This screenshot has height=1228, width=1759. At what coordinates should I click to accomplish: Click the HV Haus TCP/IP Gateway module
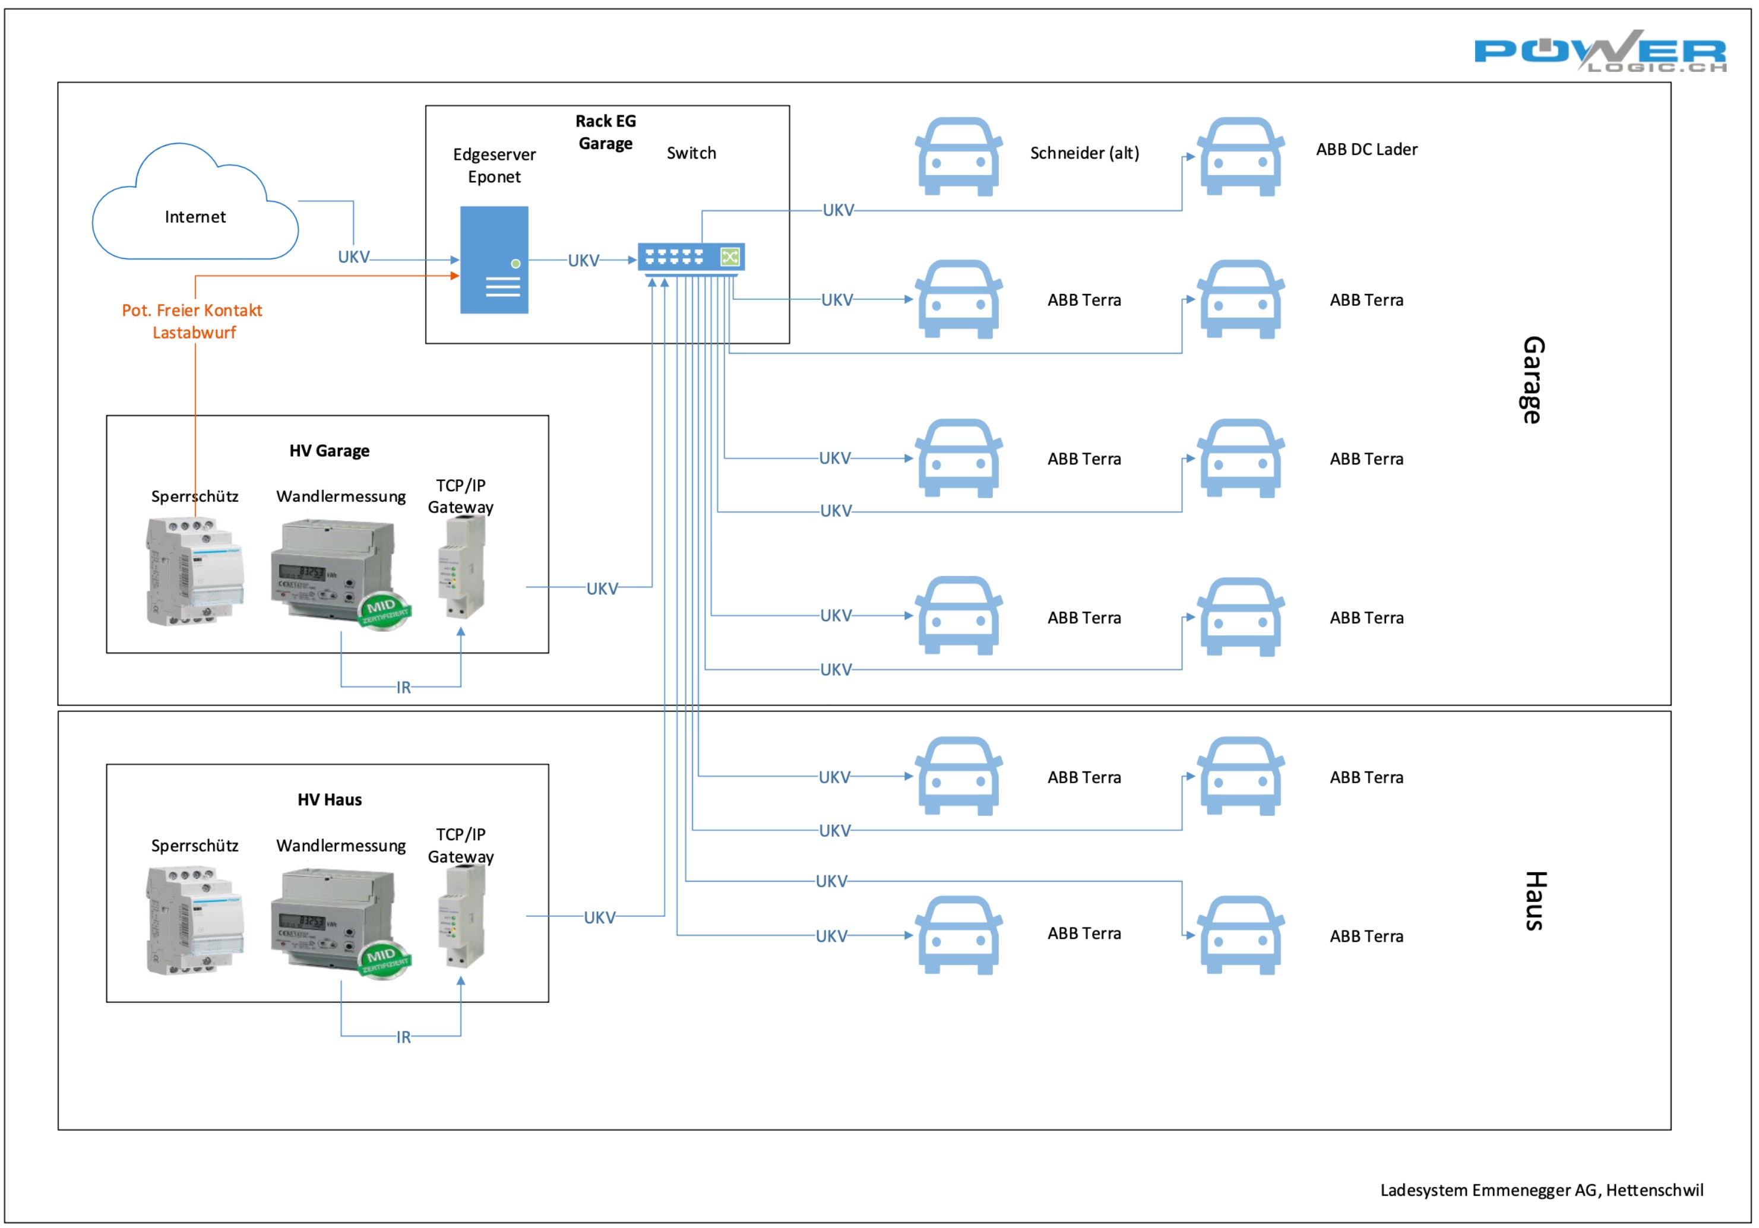(461, 916)
